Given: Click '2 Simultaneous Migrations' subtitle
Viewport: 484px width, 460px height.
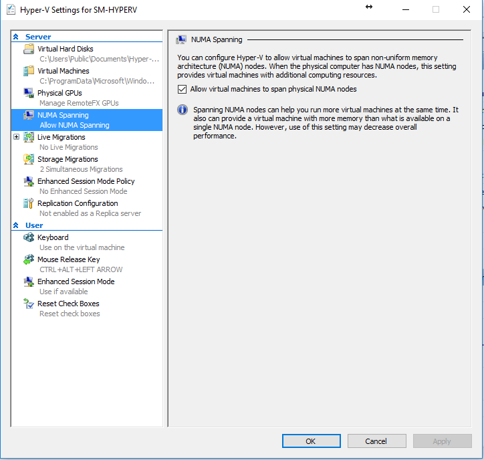Looking at the screenshot, I should click(81, 169).
